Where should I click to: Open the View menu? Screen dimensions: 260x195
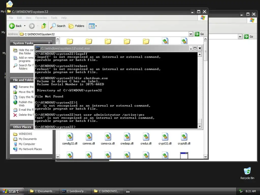pyautogui.click(x=28, y=18)
